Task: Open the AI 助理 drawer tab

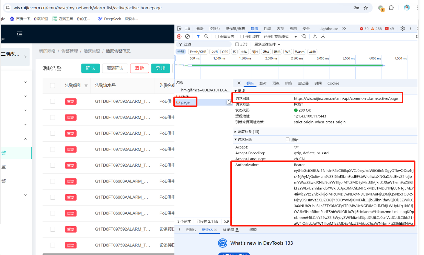Action: [x=230, y=230]
